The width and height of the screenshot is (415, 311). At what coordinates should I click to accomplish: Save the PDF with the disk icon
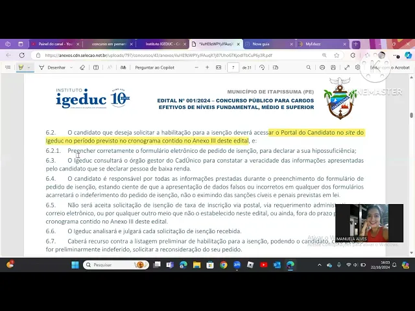point(333,67)
